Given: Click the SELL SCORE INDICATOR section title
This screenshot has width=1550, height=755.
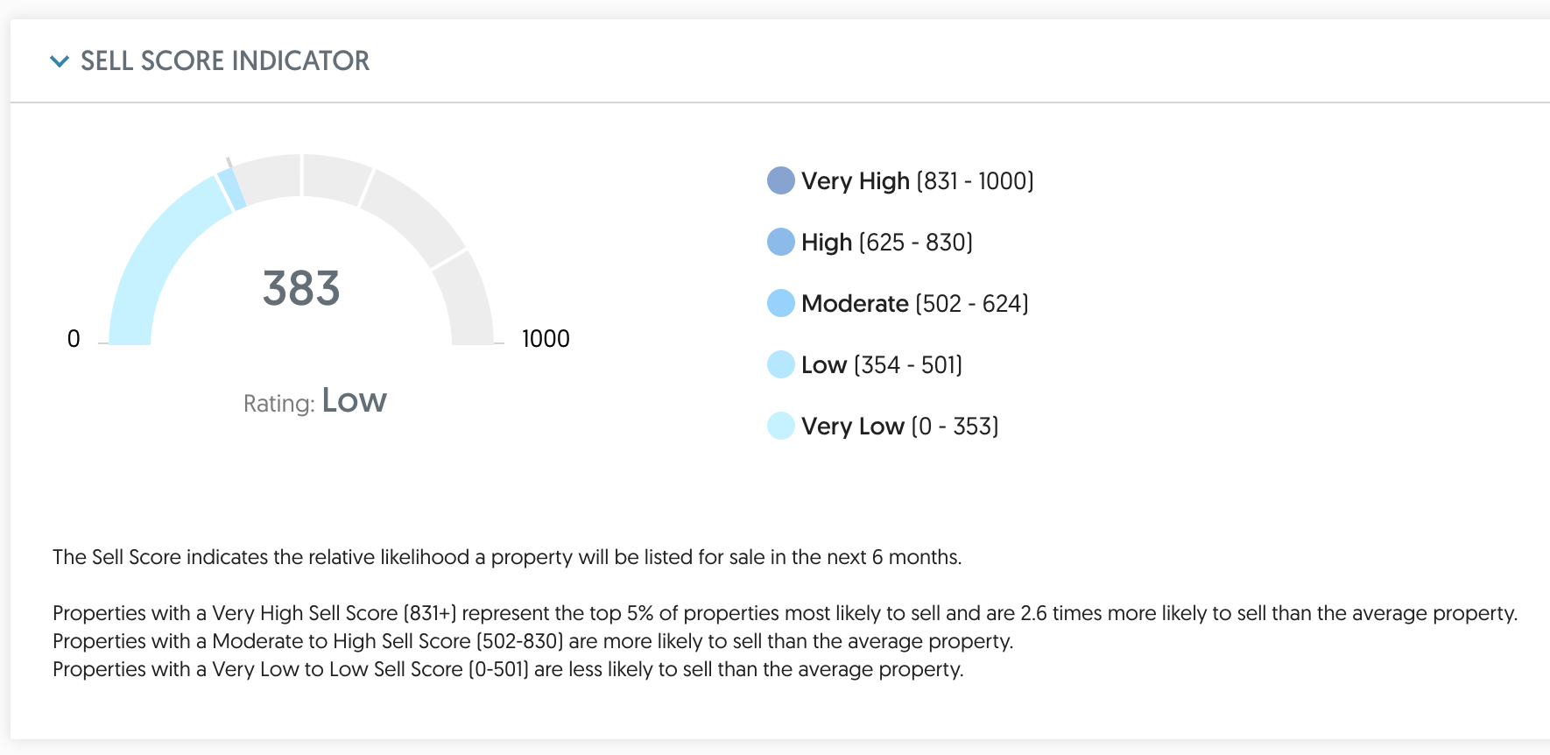Looking at the screenshot, I should tap(224, 61).
